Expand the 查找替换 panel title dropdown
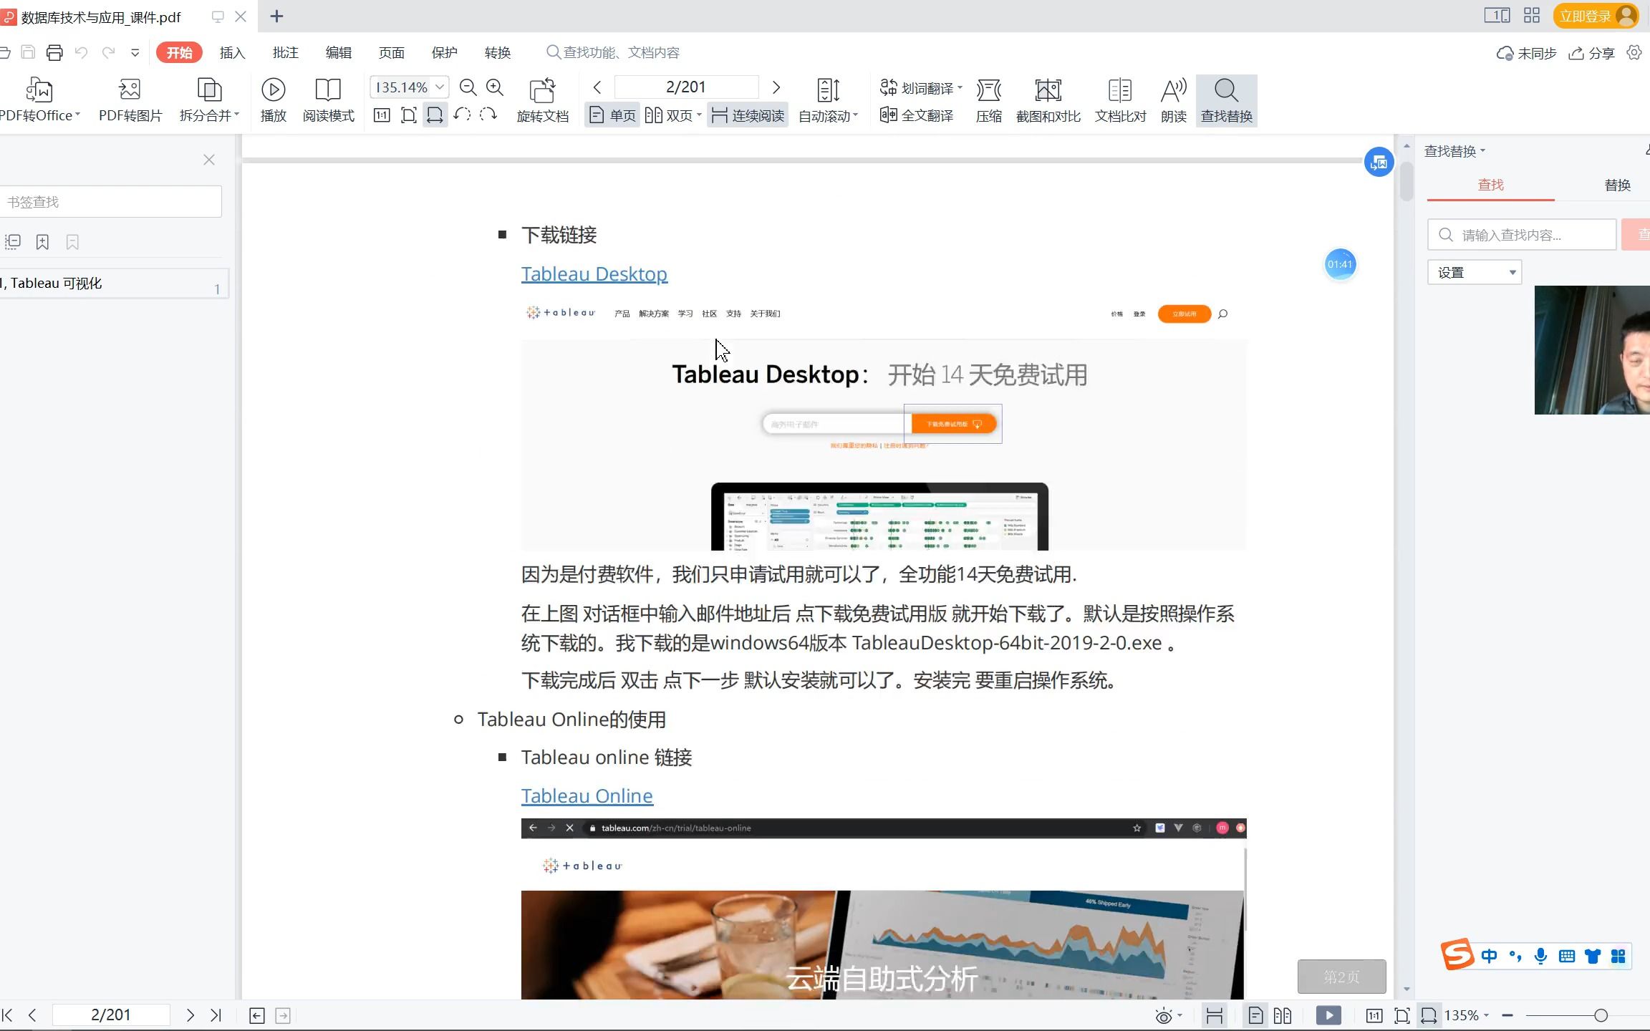This screenshot has width=1650, height=1031. 1482,151
